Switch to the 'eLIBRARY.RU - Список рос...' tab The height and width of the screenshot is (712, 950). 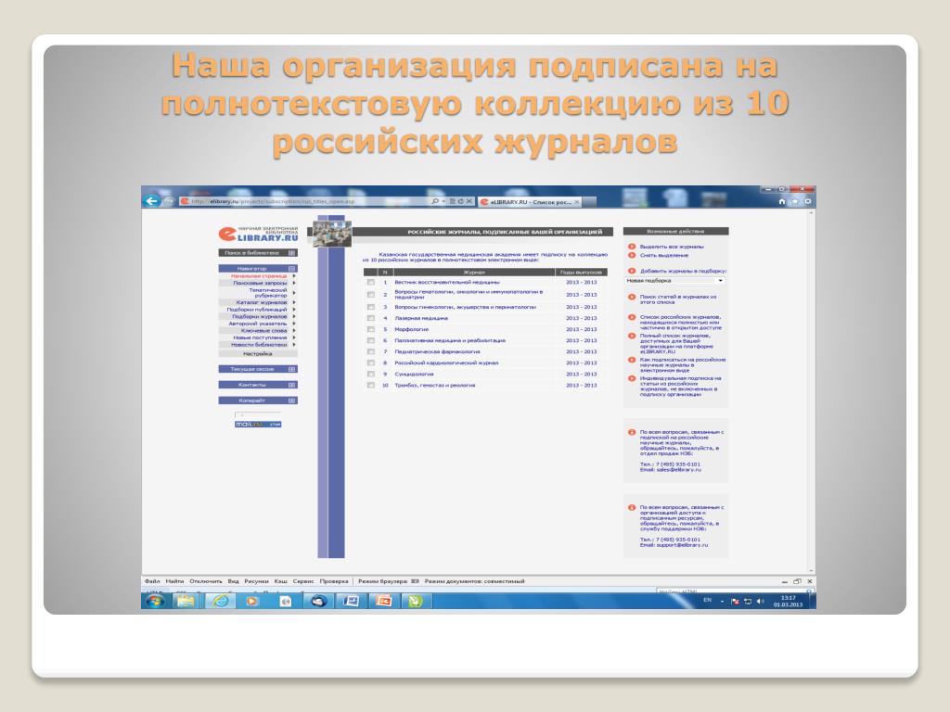point(529,201)
